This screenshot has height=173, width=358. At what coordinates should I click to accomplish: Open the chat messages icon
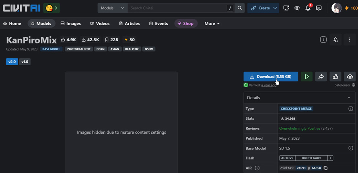pos(319,8)
